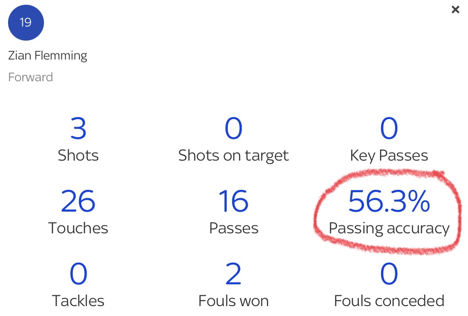Viewport: 468px width, 316px height.
Task: Select the Key Passes label
Action: coord(389,155)
